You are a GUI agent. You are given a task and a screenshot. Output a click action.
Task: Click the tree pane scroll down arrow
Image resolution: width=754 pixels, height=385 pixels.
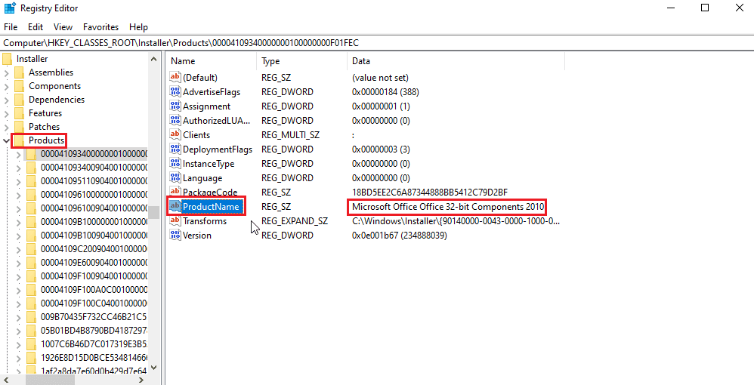(153, 368)
